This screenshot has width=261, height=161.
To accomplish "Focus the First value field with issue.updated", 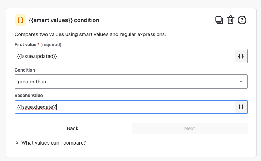I will 125,56.
